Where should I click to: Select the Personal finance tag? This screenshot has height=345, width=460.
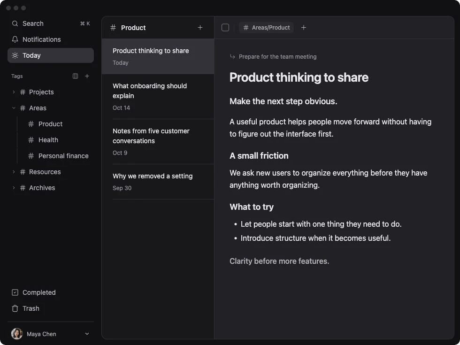[x=63, y=156]
